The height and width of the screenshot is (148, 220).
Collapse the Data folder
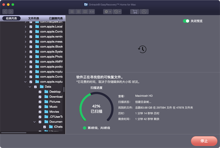(30, 87)
